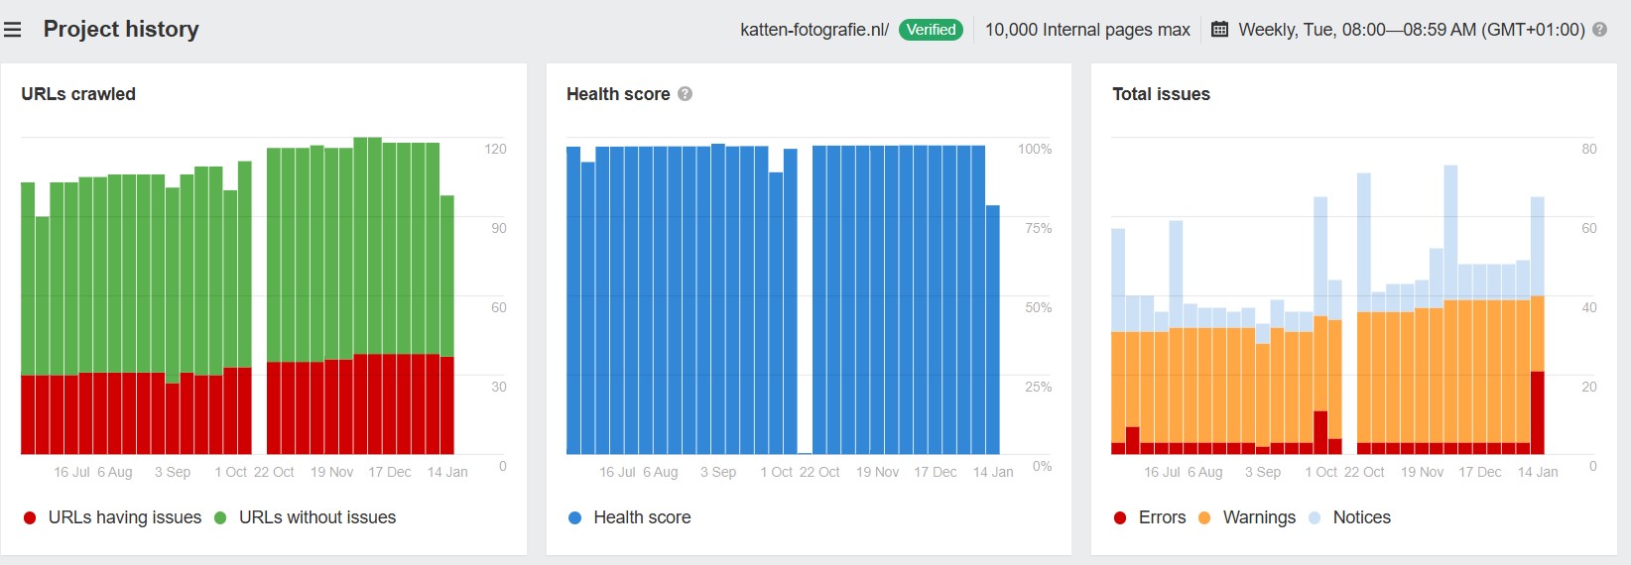Toggle the URLs having issues legend
Screen dimensions: 1631x565
point(112,517)
